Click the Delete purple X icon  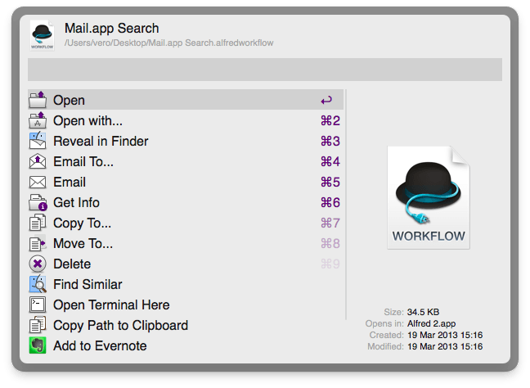click(x=38, y=264)
